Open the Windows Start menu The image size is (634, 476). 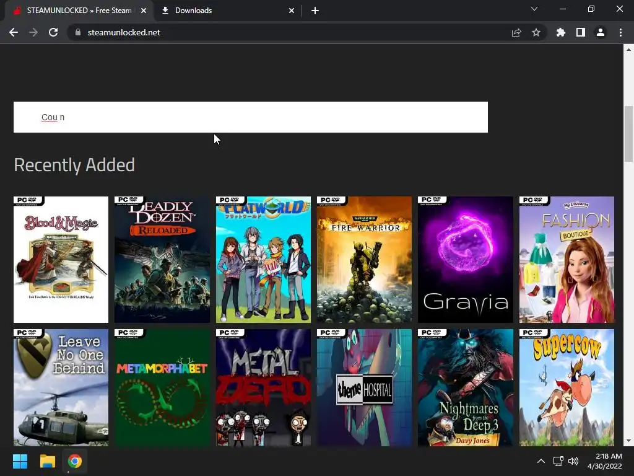click(x=20, y=461)
